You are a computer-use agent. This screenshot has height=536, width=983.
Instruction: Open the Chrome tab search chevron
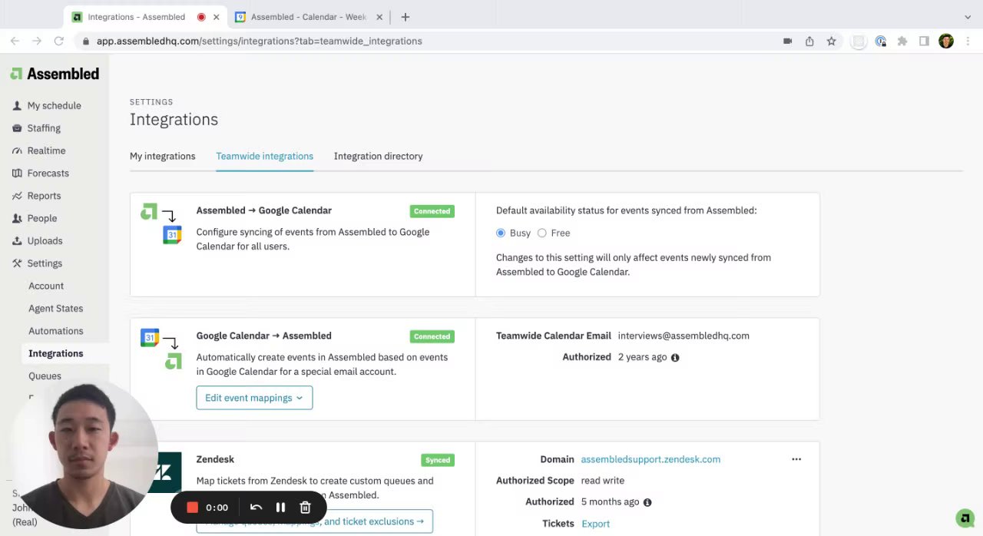coord(968,17)
